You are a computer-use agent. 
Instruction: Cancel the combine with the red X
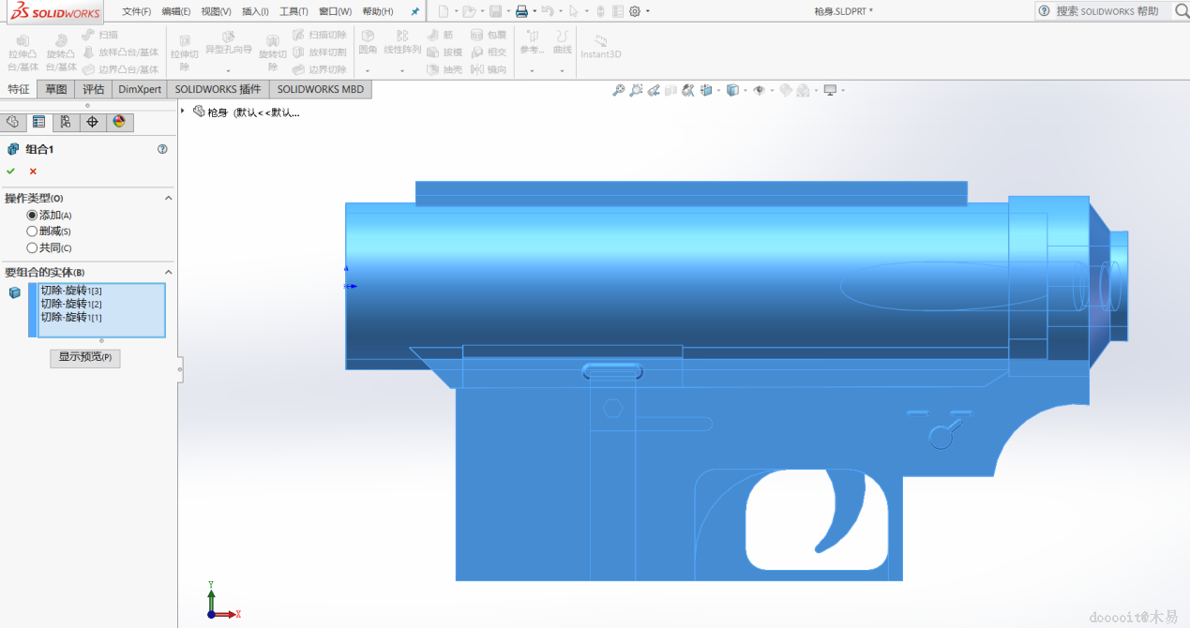(33, 171)
